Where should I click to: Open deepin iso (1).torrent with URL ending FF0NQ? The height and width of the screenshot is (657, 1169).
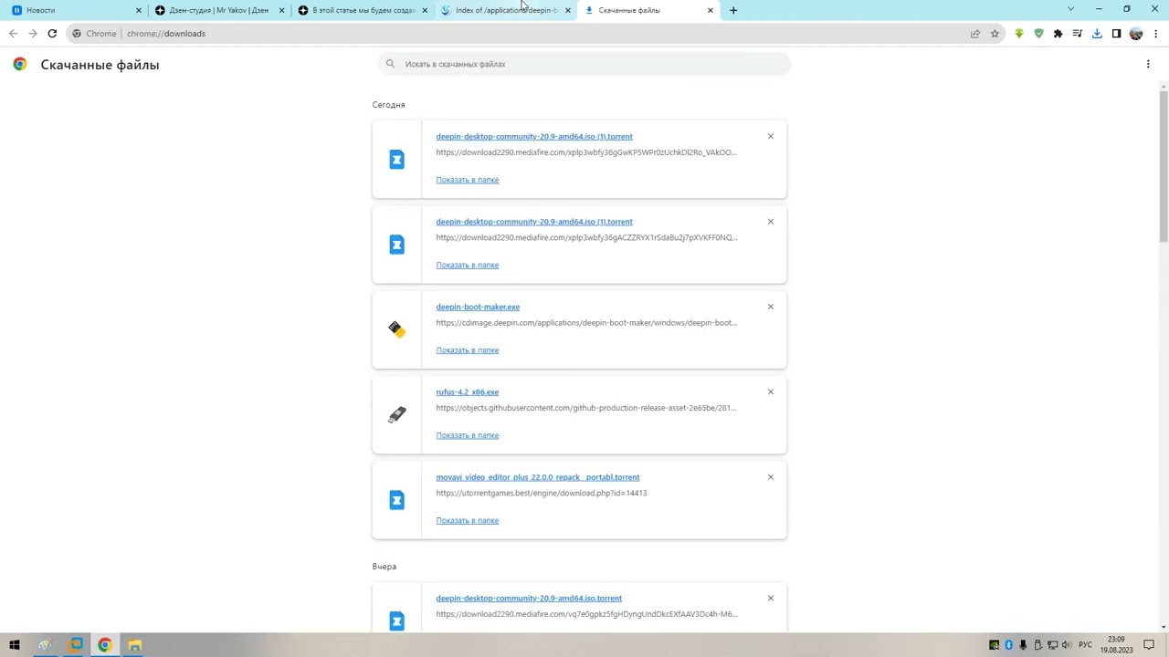click(x=534, y=222)
